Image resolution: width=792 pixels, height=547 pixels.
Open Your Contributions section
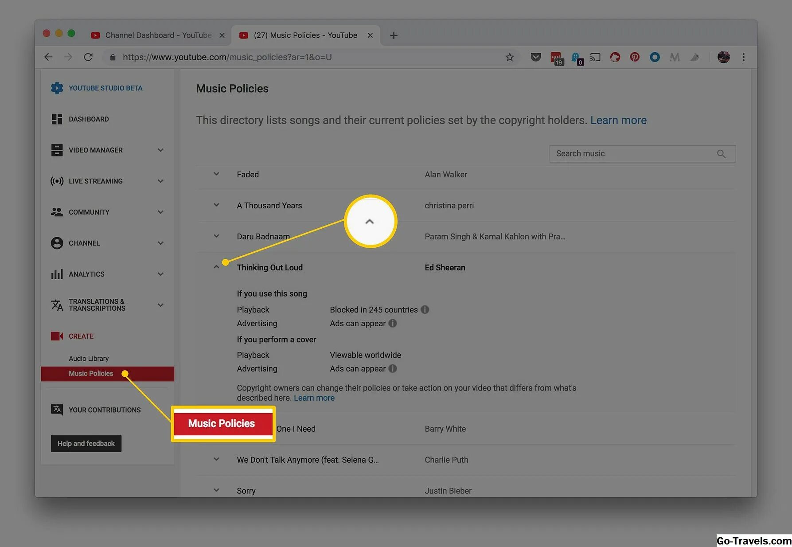pos(105,410)
